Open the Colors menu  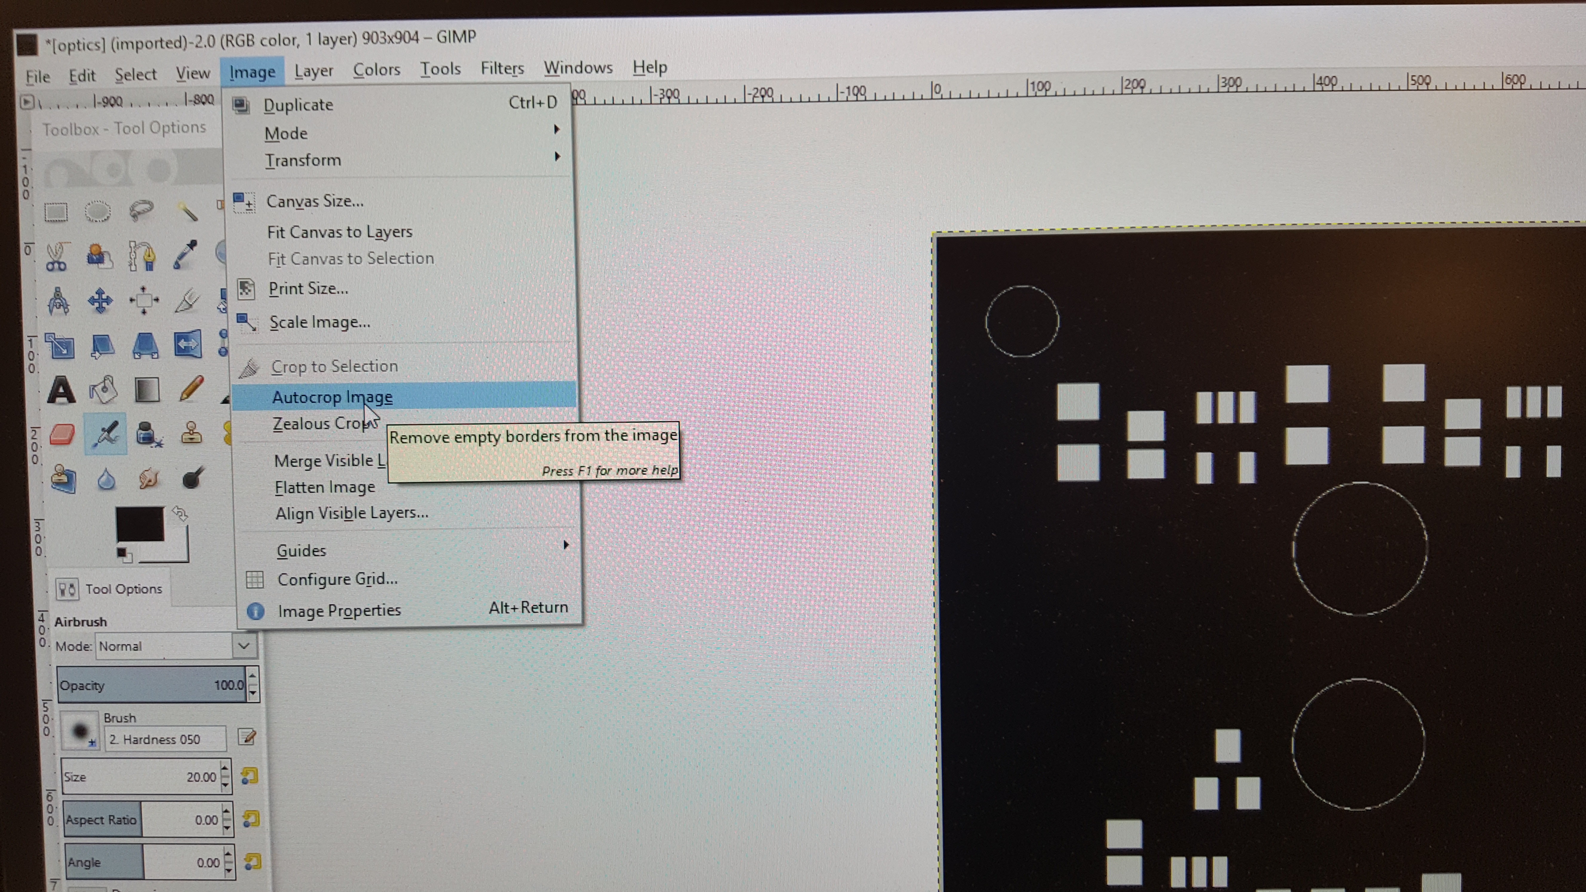376,69
